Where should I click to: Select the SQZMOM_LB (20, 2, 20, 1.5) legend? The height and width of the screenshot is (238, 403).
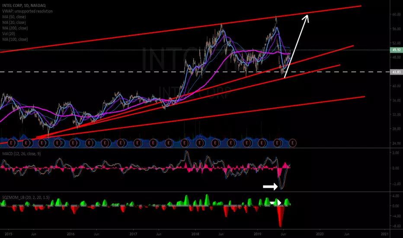click(x=26, y=197)
